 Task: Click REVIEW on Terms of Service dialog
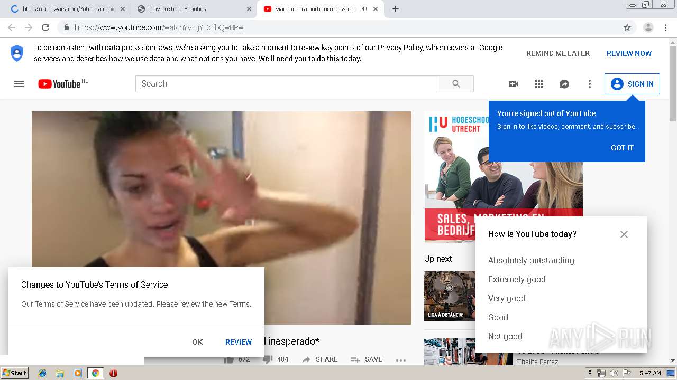coord(239,342)
